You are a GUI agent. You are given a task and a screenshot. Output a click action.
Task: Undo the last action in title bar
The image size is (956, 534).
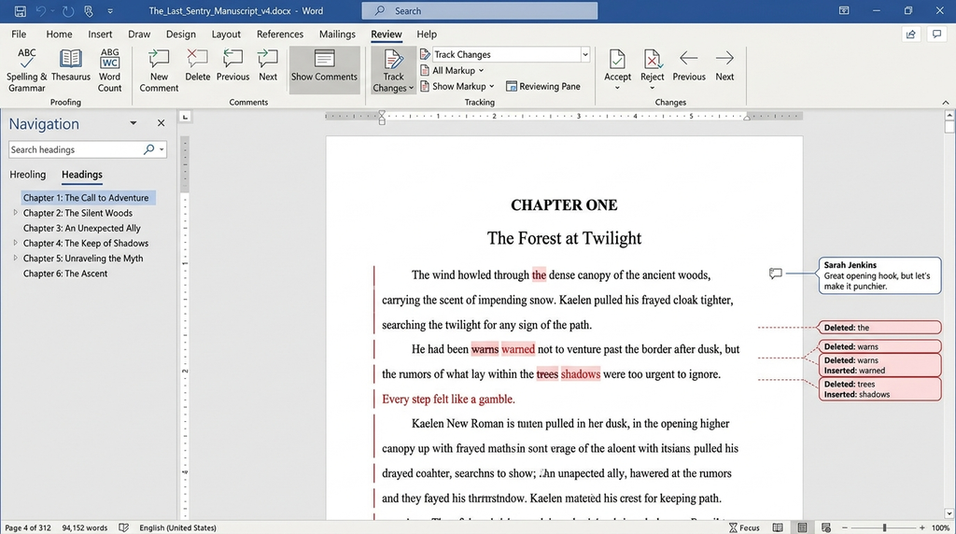pos(41,11)
